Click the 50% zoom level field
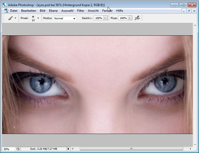This screenshot has height=153, width=199. pyautogui.click(x=7, y=149)
